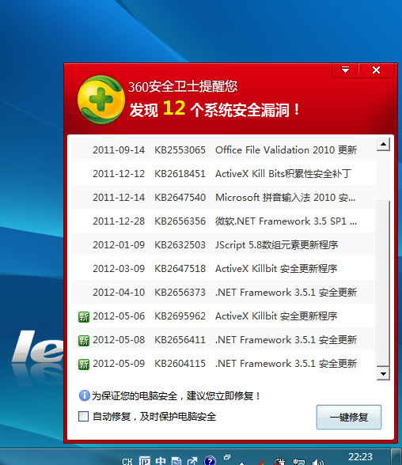The width and height of the screenshot is (402, 465).
Task: Click the green 新 badge for KB2695962
Action: click(x=84, y=316)
